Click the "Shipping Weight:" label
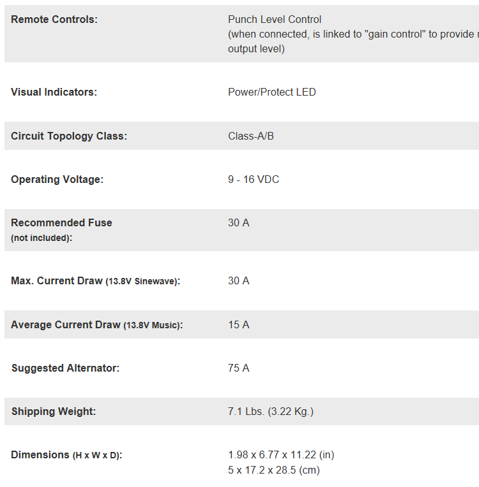This screenshot has height=487, width=479. (54, 412)
